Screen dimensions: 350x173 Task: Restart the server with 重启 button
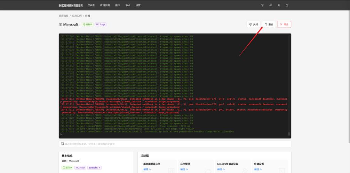click(269, 25)
